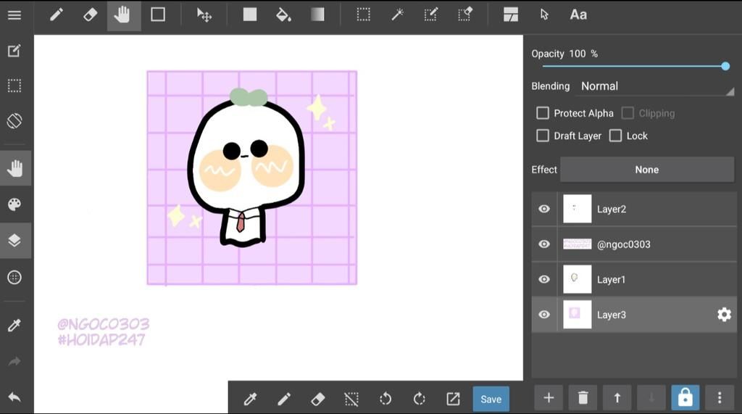This screenshot has width=742, height=414.
Task: Hide Layer1 using its eye icon
Action: 544,279
